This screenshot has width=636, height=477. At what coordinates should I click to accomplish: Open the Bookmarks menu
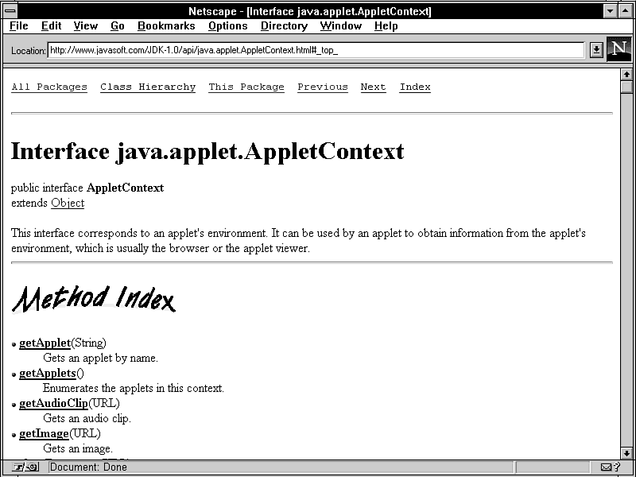(166, 26)
